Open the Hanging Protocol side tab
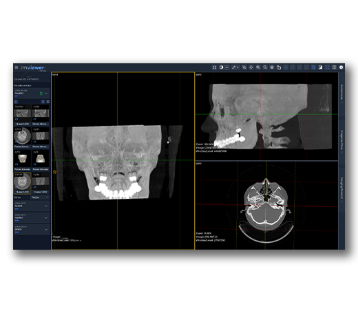 click(x=341, y=189)
